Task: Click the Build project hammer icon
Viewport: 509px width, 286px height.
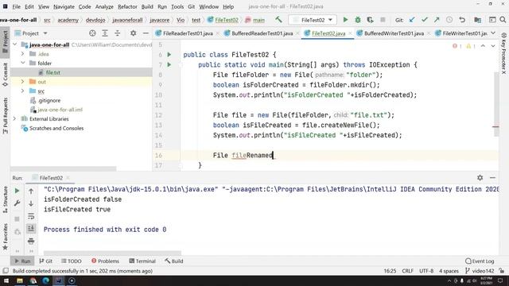Action: pyautogui.click(x=278, y=20)
